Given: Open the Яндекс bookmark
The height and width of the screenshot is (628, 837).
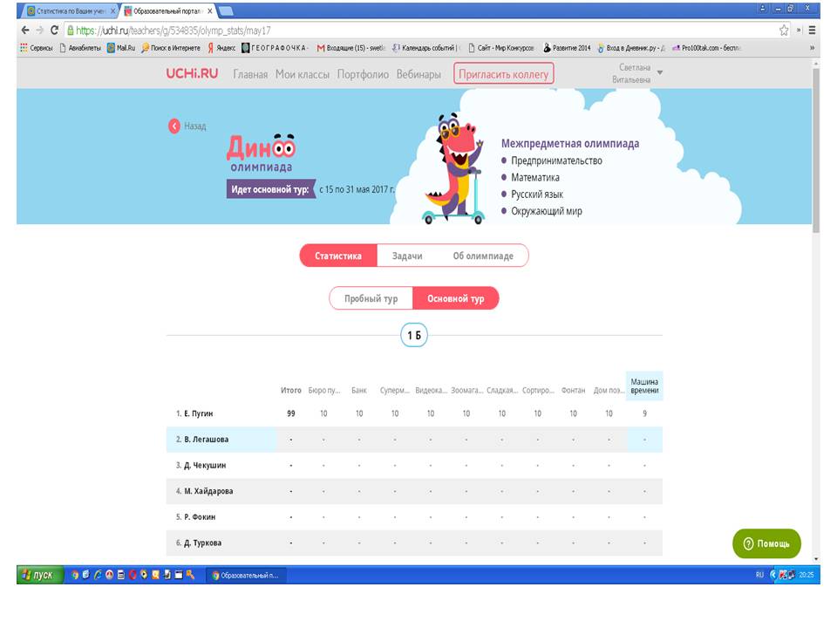Looking at the screenshot, I should pos(221,47).
